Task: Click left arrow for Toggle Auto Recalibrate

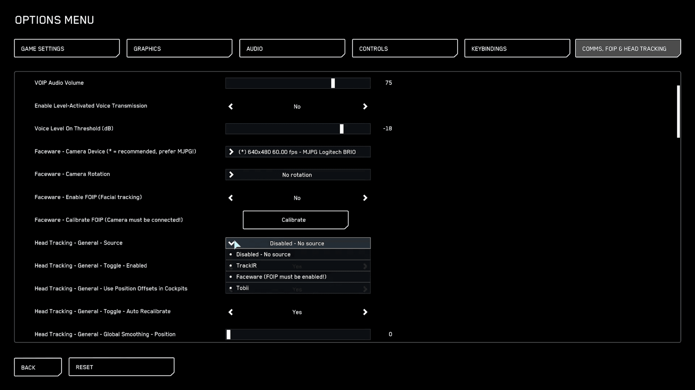Action: tap(231, 312)
